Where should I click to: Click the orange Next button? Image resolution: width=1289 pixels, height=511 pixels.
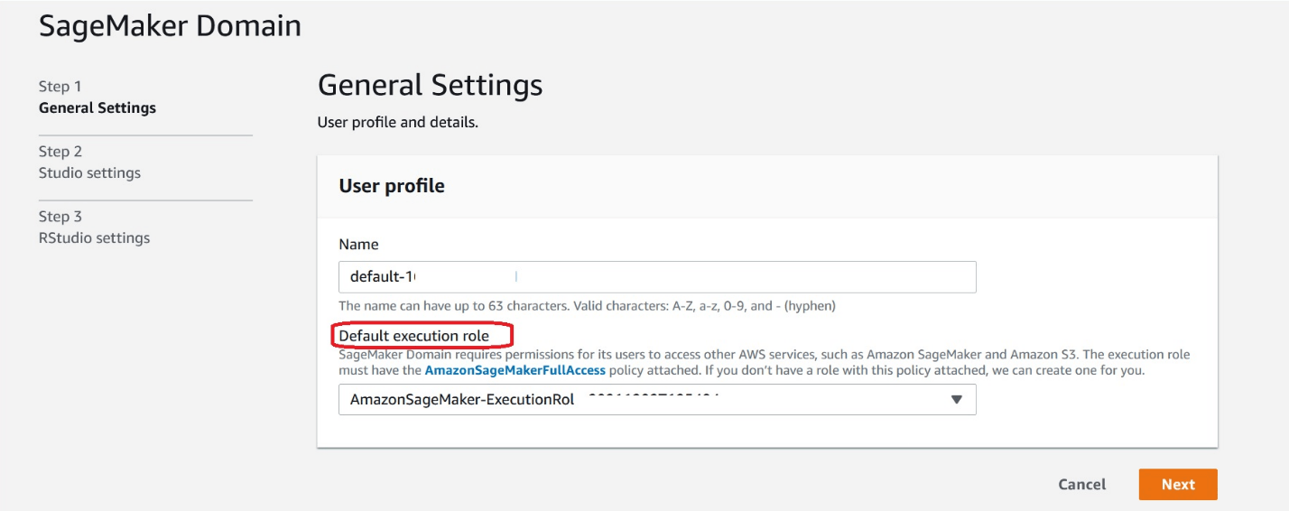pyautogui.click(x=1178, y=484)
